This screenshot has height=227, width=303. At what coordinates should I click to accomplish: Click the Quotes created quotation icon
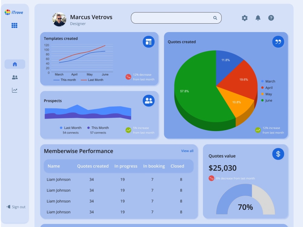(278, 42)
